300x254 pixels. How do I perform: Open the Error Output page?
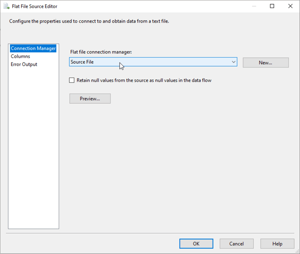coord(24,64)
